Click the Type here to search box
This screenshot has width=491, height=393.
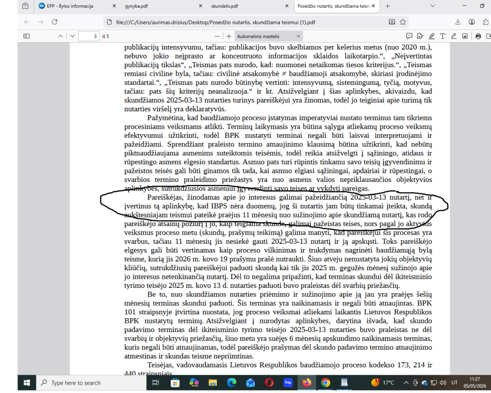tap(92, 382)
